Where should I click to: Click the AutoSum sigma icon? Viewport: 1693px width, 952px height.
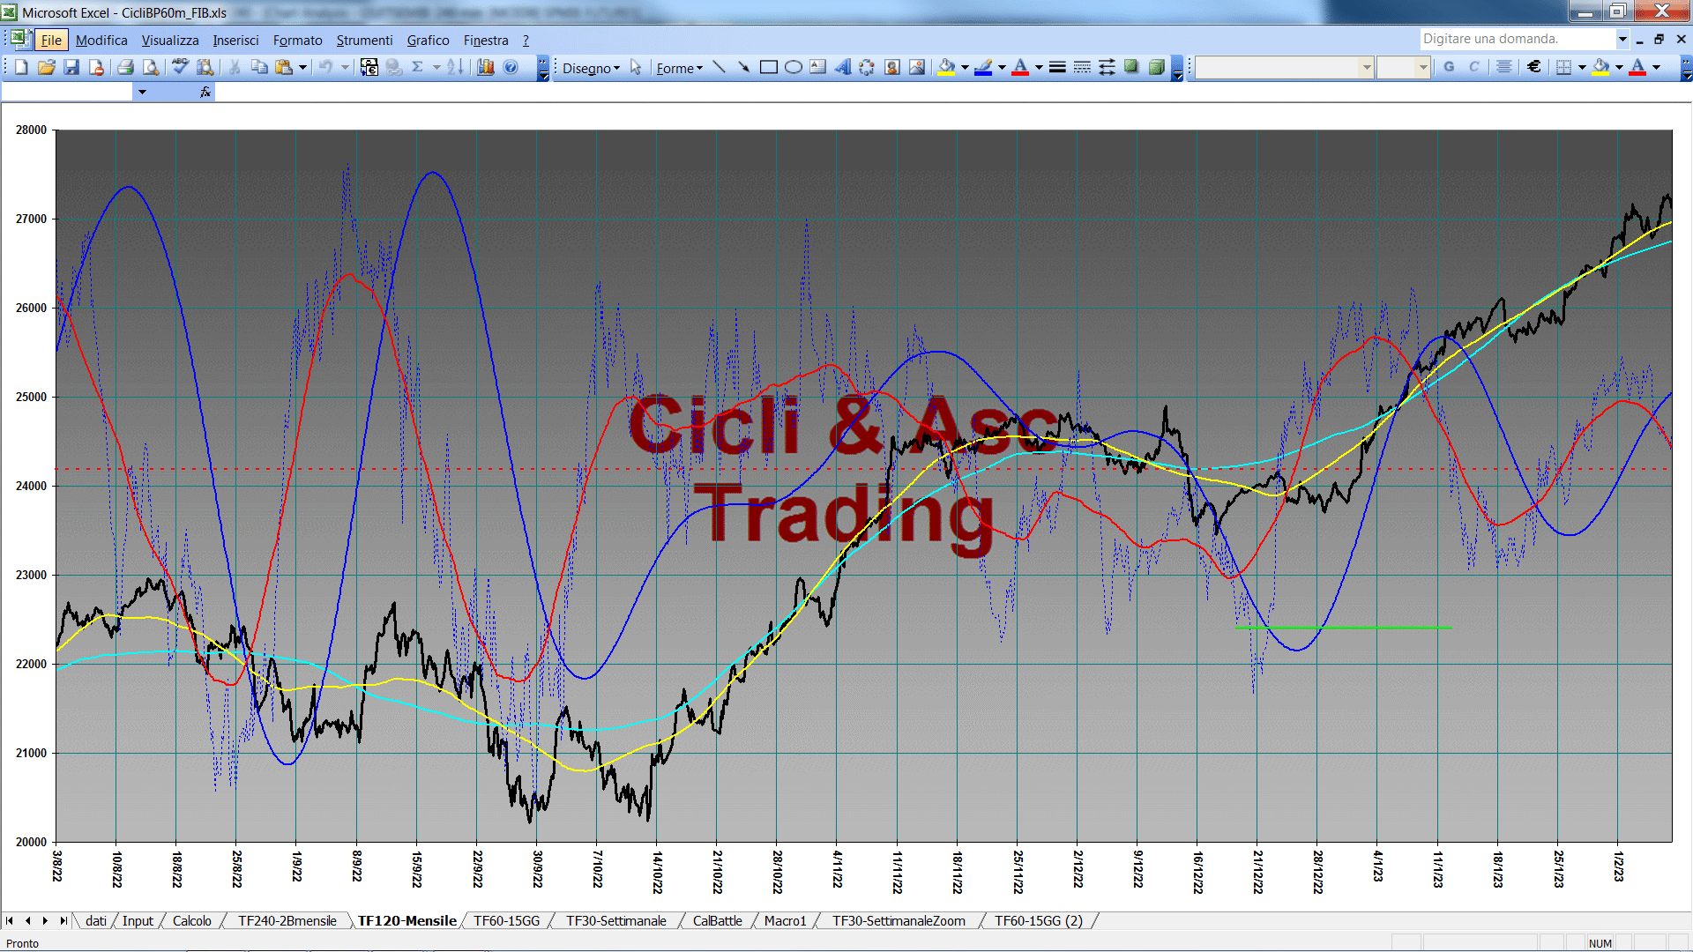(418, 67)
